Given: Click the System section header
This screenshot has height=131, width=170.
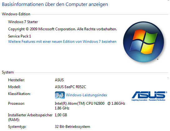Looking at the screenshot, I should (8, 72).
